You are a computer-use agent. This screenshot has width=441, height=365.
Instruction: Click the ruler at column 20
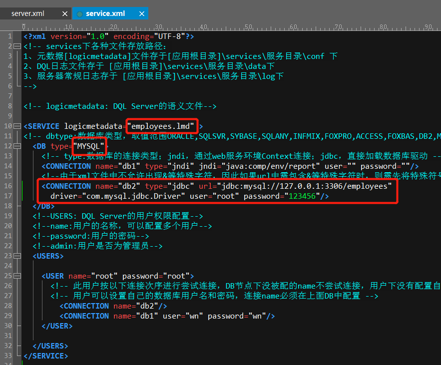pos(112,26)
